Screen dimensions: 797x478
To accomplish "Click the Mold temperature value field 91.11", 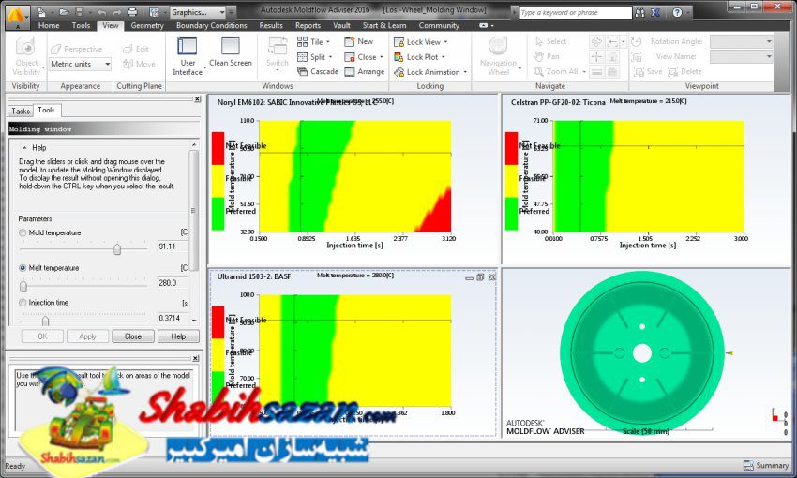I will pos(173,246).
